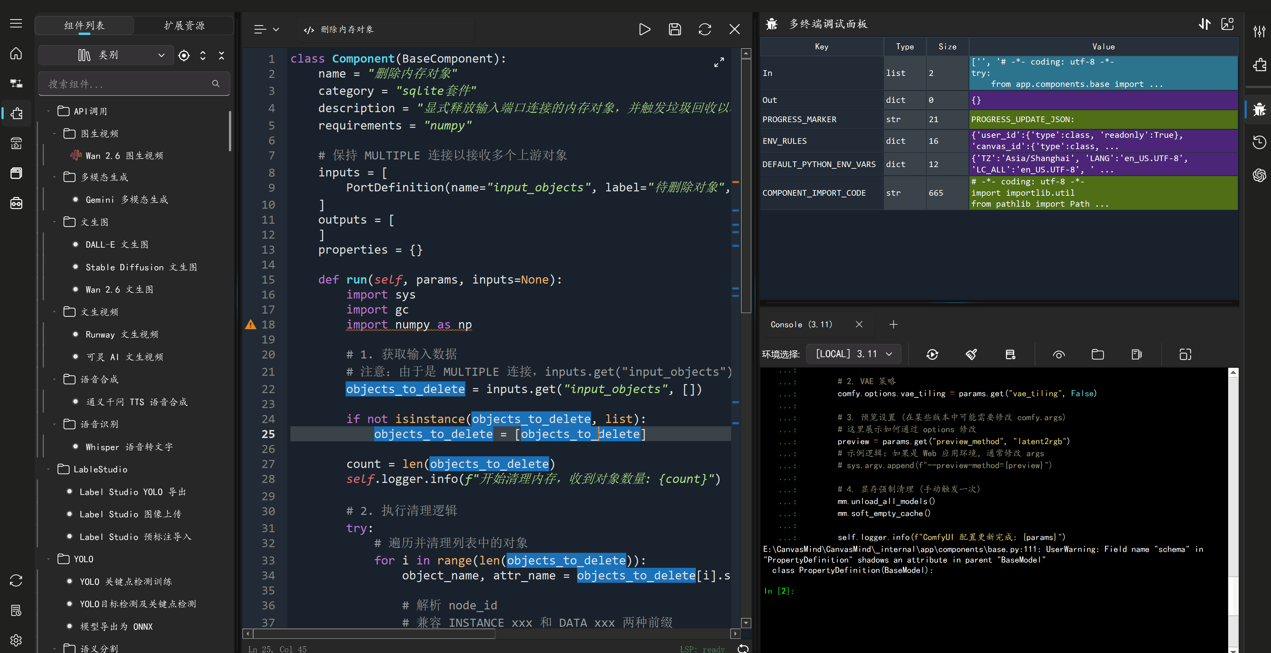Expand all tree items icon

pos(203,55)
